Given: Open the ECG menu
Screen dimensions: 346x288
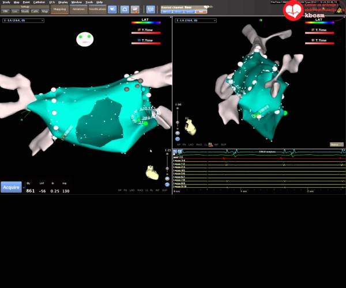Looking at the screenshot, I should tap(52, 2).
